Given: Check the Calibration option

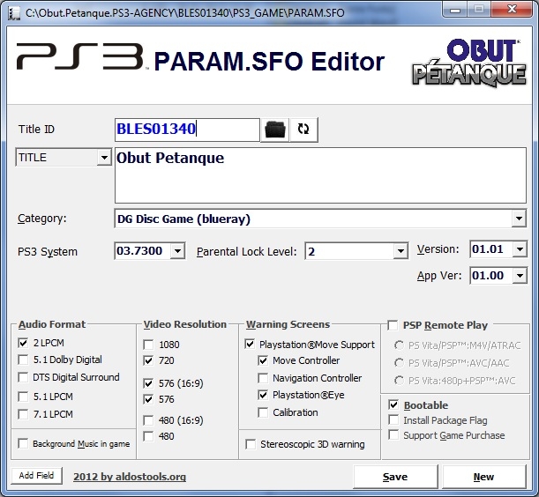Looking at the screenshot, I should tap(263, 412).
